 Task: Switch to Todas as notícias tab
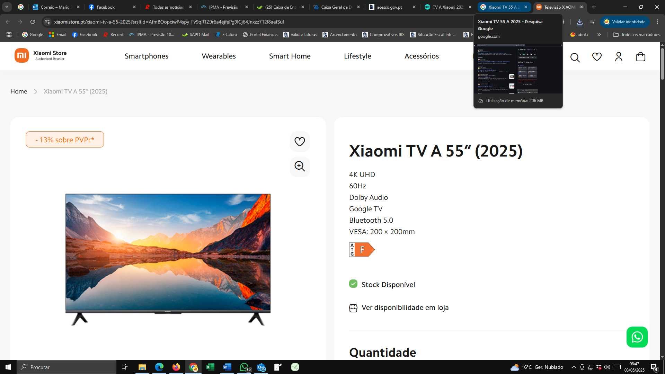[x=168, y=7]
